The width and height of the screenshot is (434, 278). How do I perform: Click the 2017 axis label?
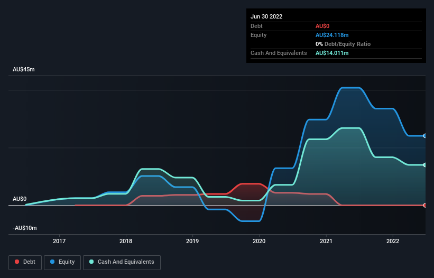pos(59,241)
